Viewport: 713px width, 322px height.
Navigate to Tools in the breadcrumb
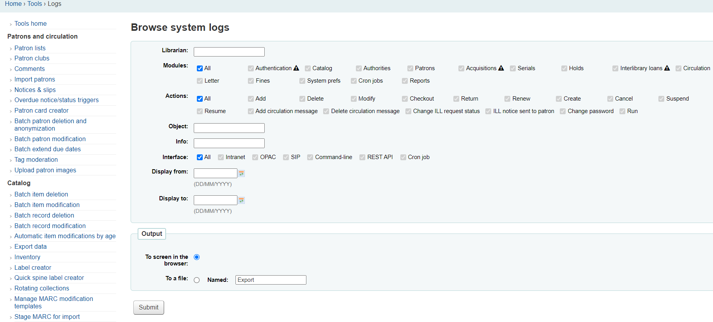(x=35, y=4)
